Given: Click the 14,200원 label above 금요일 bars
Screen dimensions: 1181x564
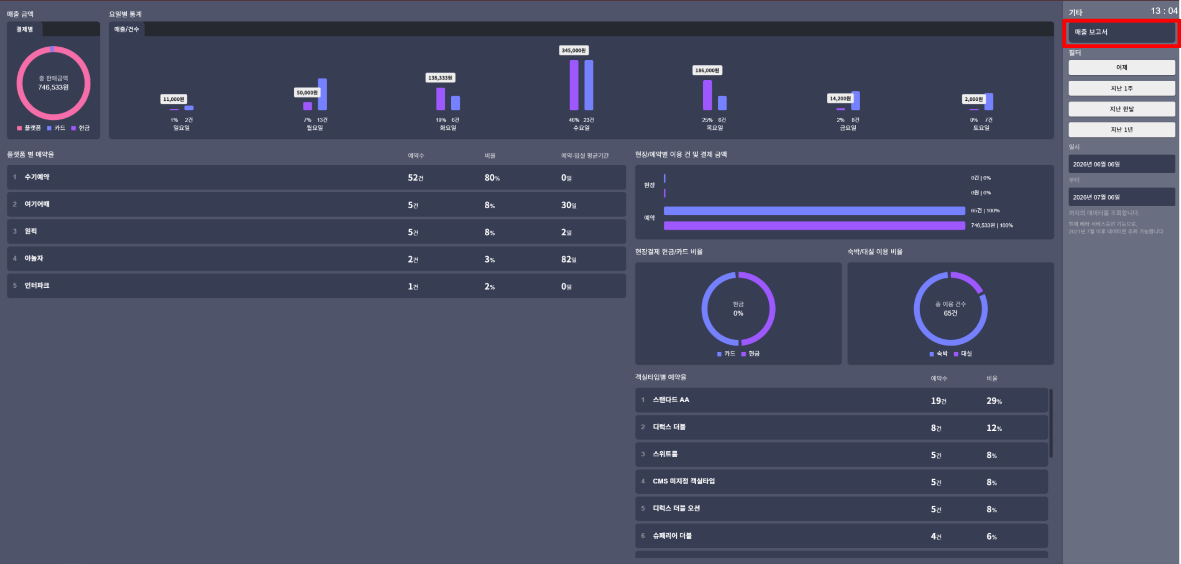Looking at the screenshot, I should pyautogui.click(x=840, y=99).
